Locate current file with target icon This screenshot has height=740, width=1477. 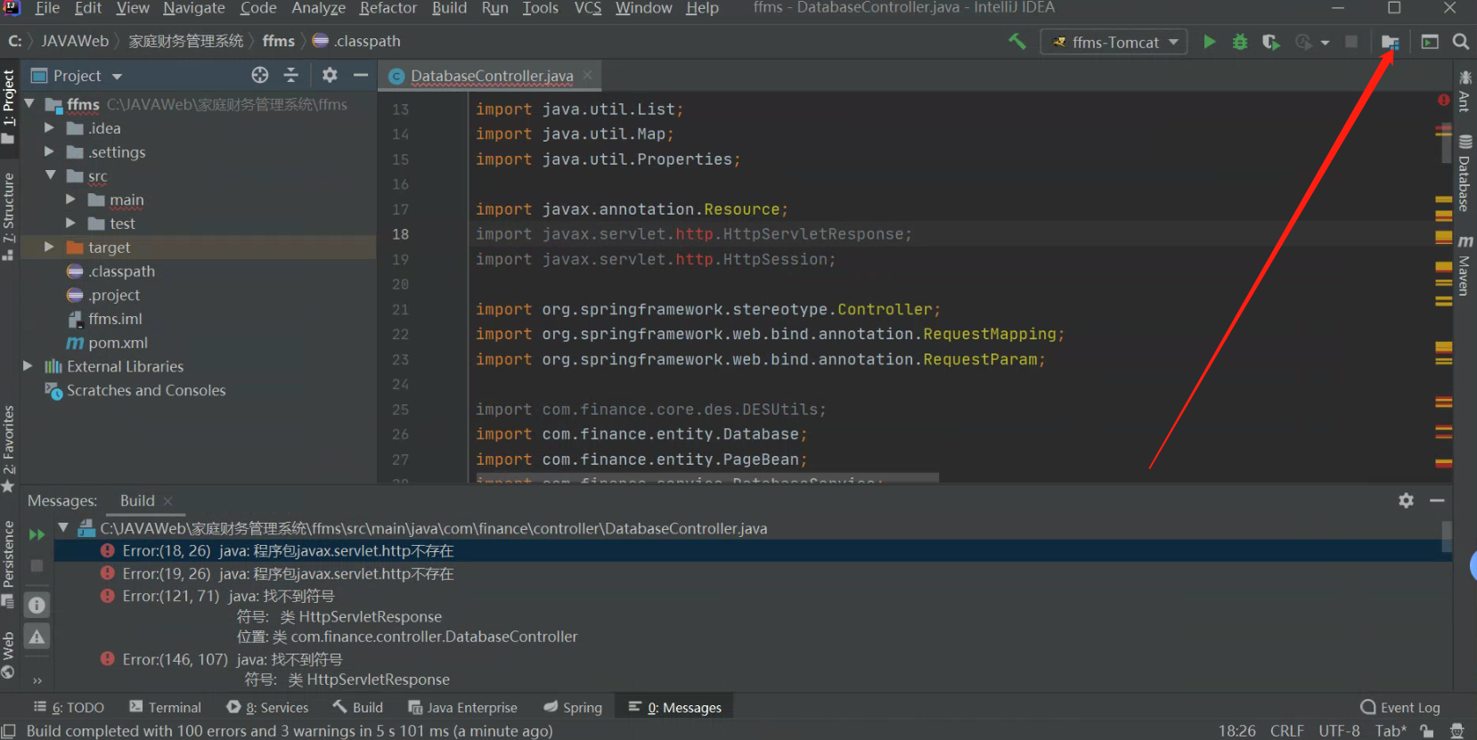[x=259, y=75]
